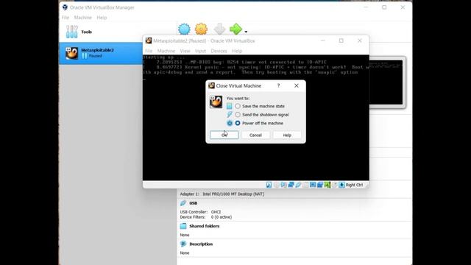
Task: Click the Kernel panic line in VM console
Action: (x=256, y=67)
